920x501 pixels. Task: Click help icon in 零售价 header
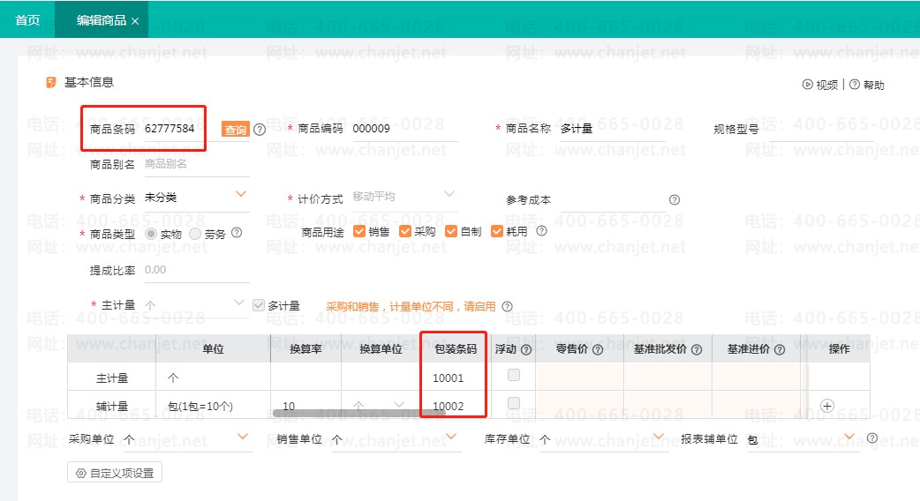(x=598, y=350)
